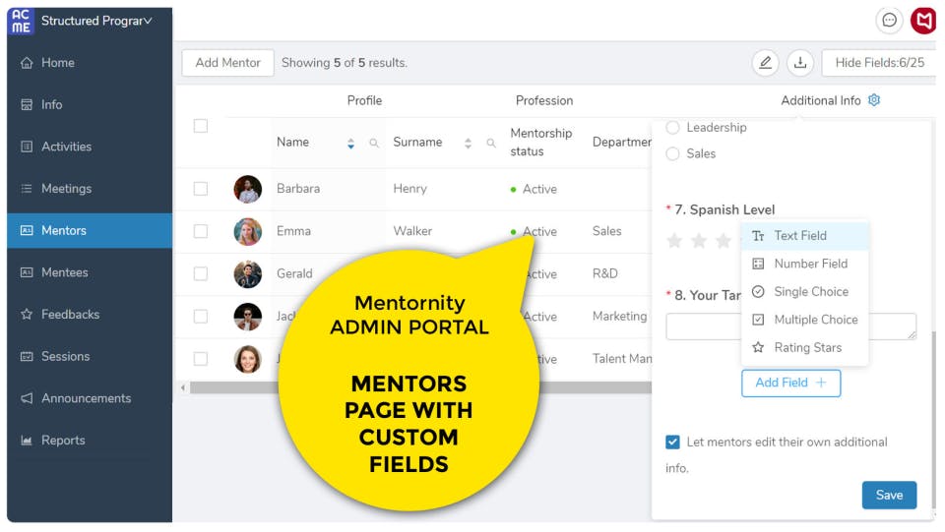This screenshot has width=945, height=532.
Task: Choose Multiple Choice field type
Action: point(804,320)
